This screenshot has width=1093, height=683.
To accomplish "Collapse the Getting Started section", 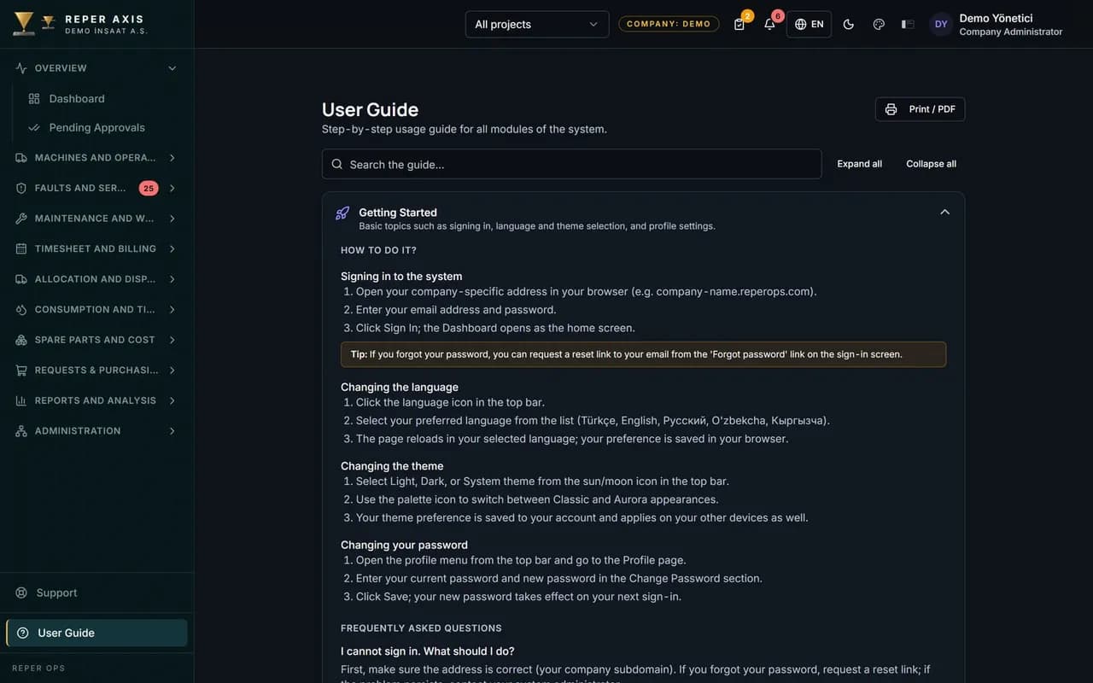I will pyautogui.click(x=944, y=212).
